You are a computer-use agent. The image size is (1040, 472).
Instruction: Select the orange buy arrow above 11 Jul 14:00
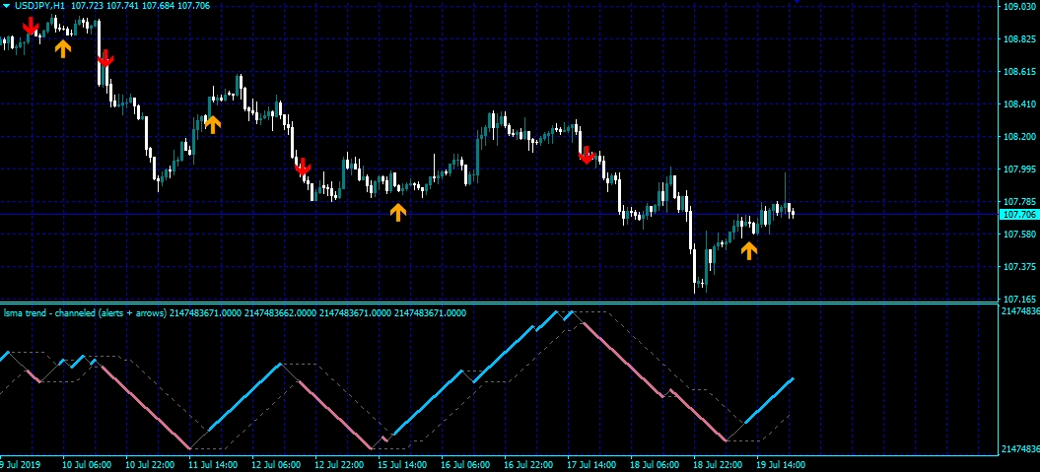(212, 124)
